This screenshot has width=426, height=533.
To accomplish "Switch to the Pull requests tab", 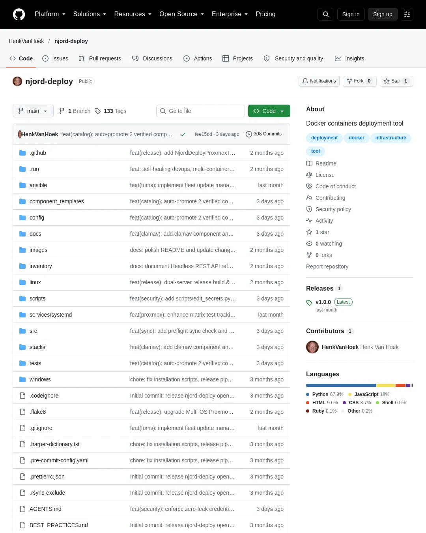I will [100, 58].
